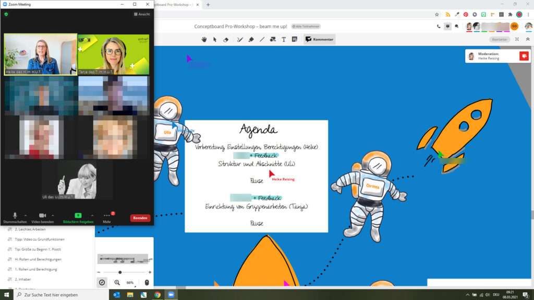This screenshot has width=534, height=300.
Task: Click the magnifier zoom icon
Action: [x=117, y=283]
